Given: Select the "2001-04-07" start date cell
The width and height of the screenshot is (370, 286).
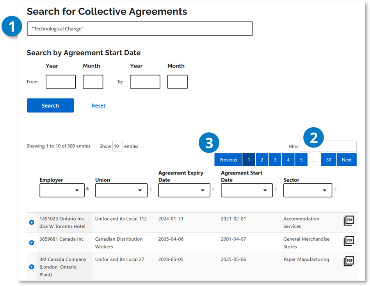Looking at the screenshot, I should point(233,239).
